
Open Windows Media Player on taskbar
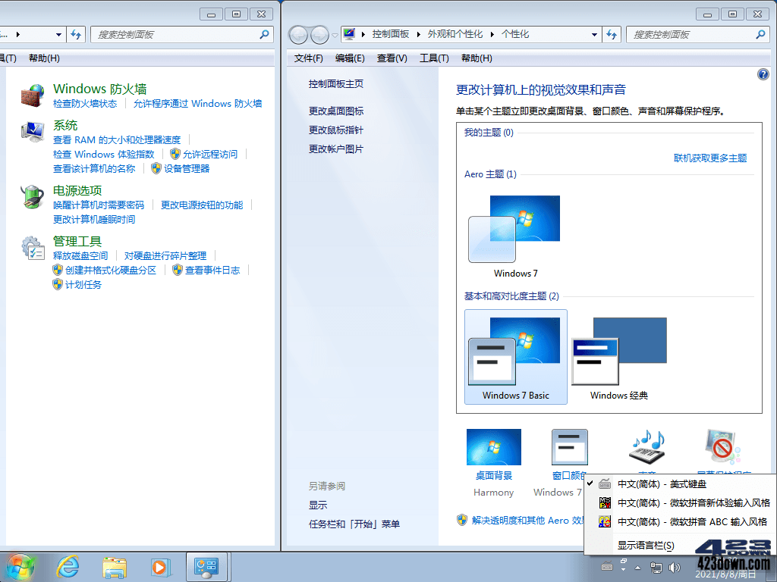tap(160, 567)
